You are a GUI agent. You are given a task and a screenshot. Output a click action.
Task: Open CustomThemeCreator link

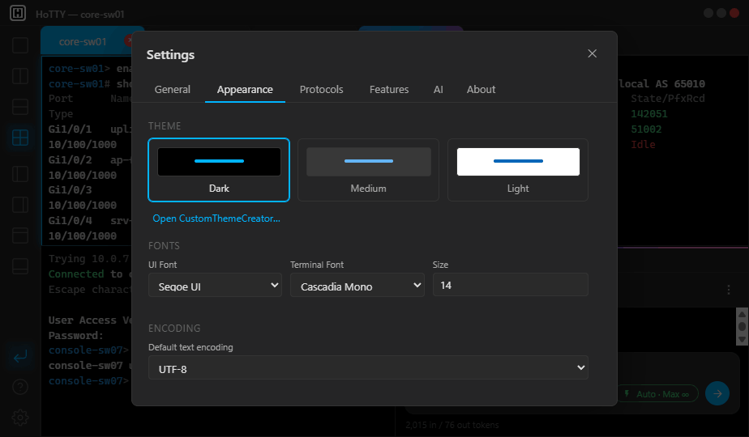pyautogui.click(x=216, y=218)
